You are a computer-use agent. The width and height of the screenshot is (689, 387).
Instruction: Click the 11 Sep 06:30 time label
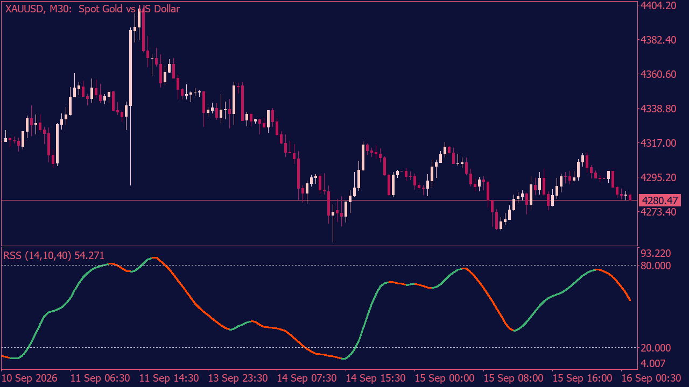click(x=101, y=378)
